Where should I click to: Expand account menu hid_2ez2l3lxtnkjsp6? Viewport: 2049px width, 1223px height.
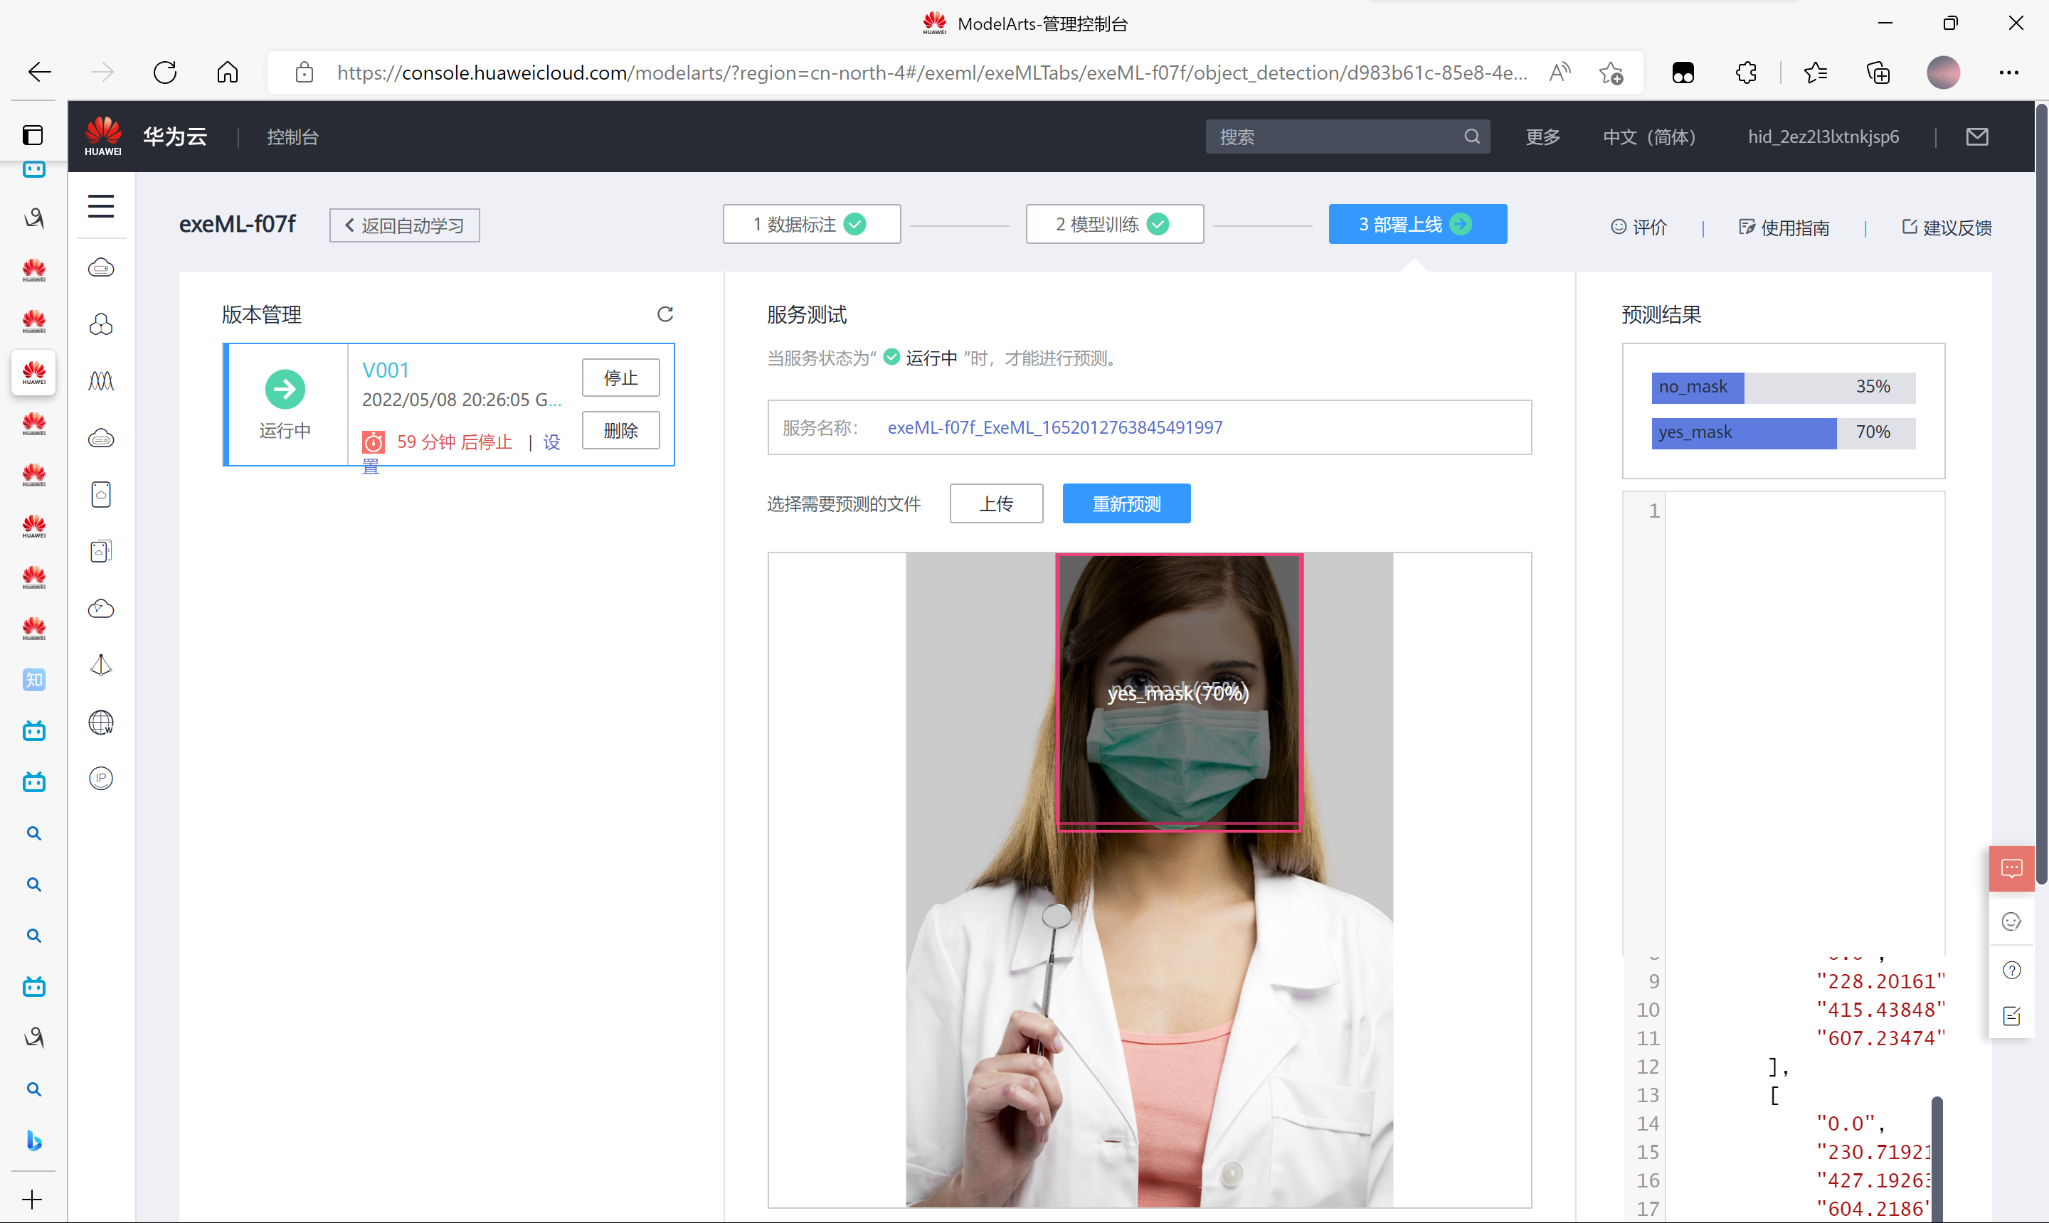tap(1822, 137)
